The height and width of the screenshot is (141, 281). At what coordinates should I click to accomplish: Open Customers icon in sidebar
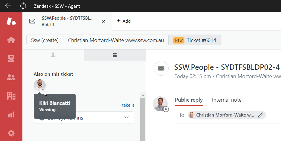(11, 77)
